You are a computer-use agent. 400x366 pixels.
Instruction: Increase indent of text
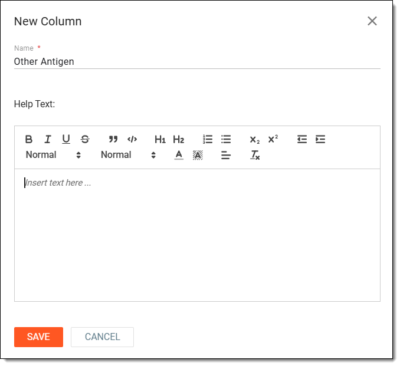pos(320,140)
